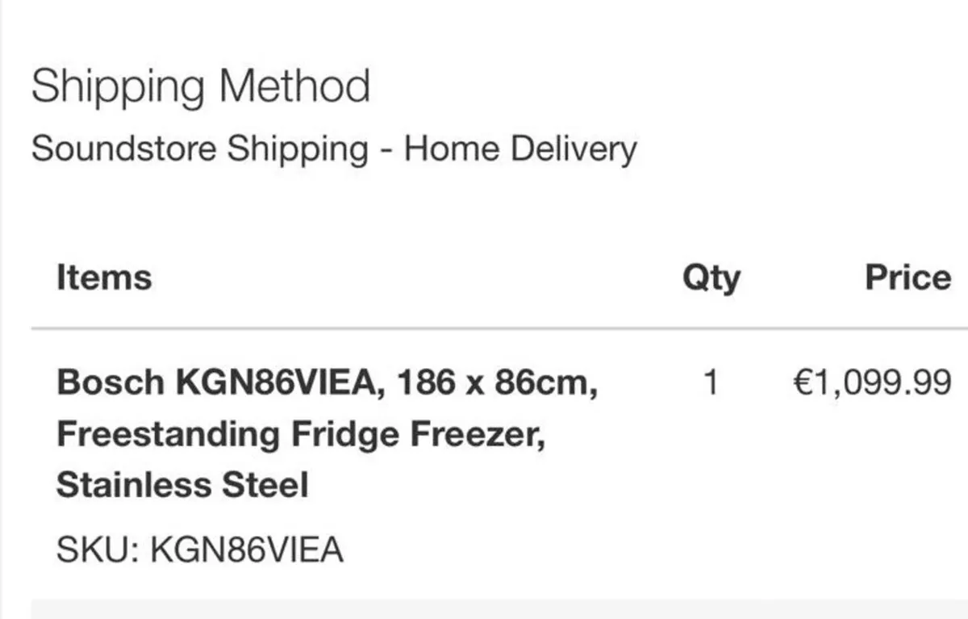This screenshot has width=968, height=619.
Task: Click the vertical border at panel's left edge
Action: click(x=2, y=309)
